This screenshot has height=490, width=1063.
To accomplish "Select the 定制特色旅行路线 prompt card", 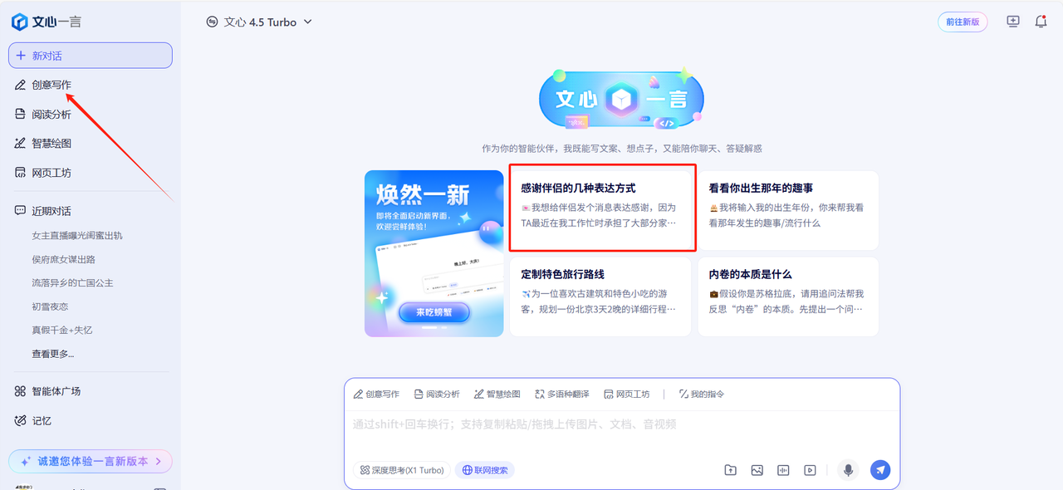I will pos(600,296).
